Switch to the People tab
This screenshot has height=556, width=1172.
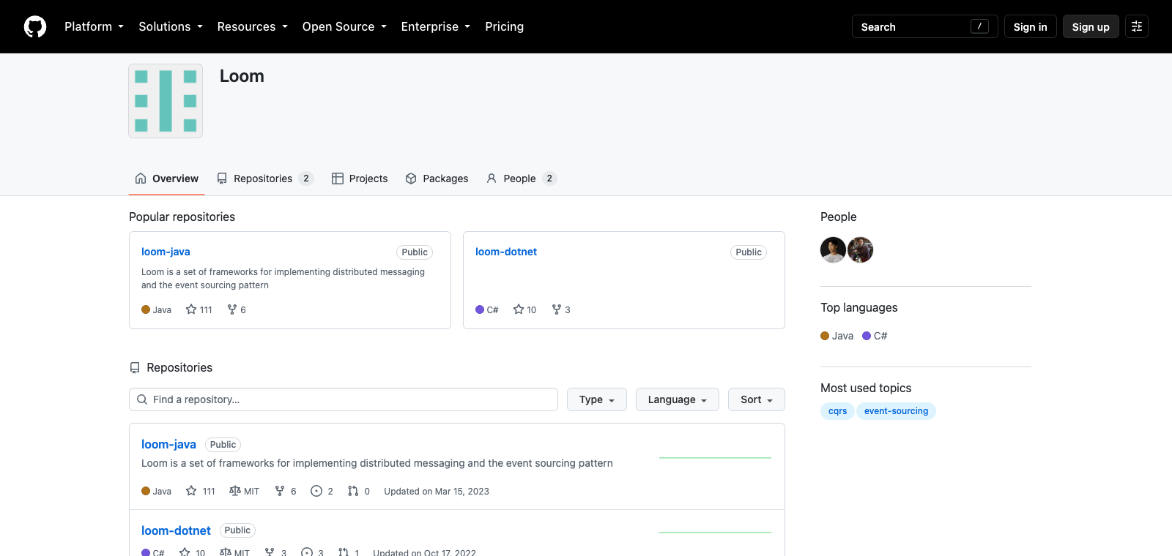(522, 179)
